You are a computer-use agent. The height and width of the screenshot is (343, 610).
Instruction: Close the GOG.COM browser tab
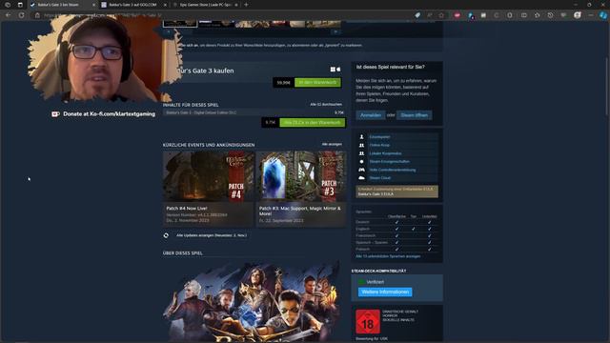(165, 5)
